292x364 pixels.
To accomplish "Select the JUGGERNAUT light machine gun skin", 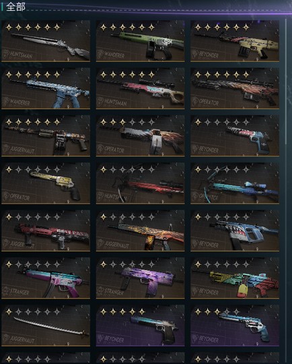I will pos(46,135).
